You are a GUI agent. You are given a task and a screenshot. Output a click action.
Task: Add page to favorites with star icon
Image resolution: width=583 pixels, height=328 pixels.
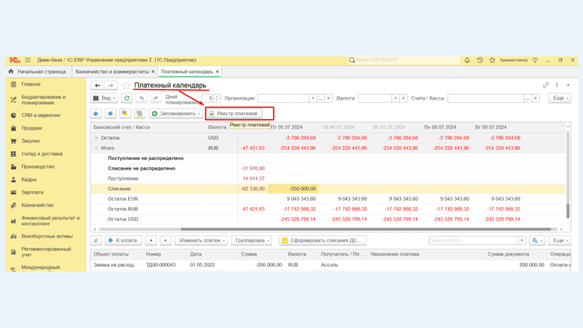point(126,85)
